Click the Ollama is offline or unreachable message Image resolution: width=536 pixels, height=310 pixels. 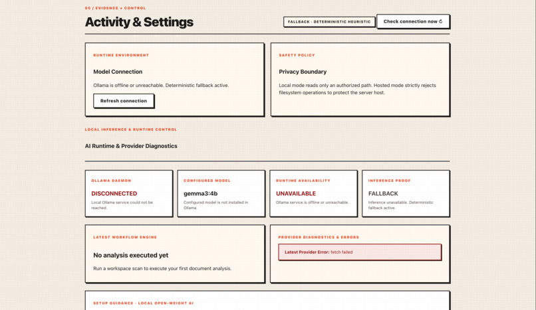(x=161, y=85)
